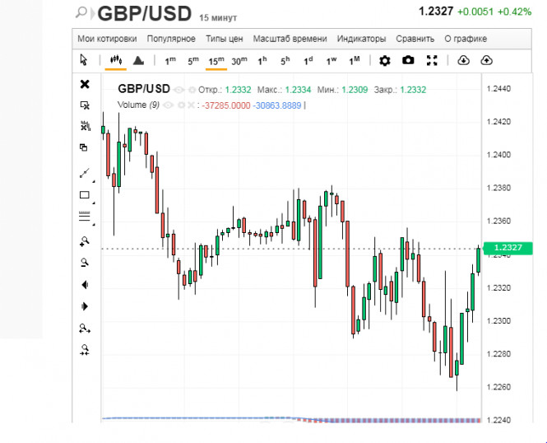Select 5h timeframe
This screenshot has width=547, height=443.
pos(285,61)
